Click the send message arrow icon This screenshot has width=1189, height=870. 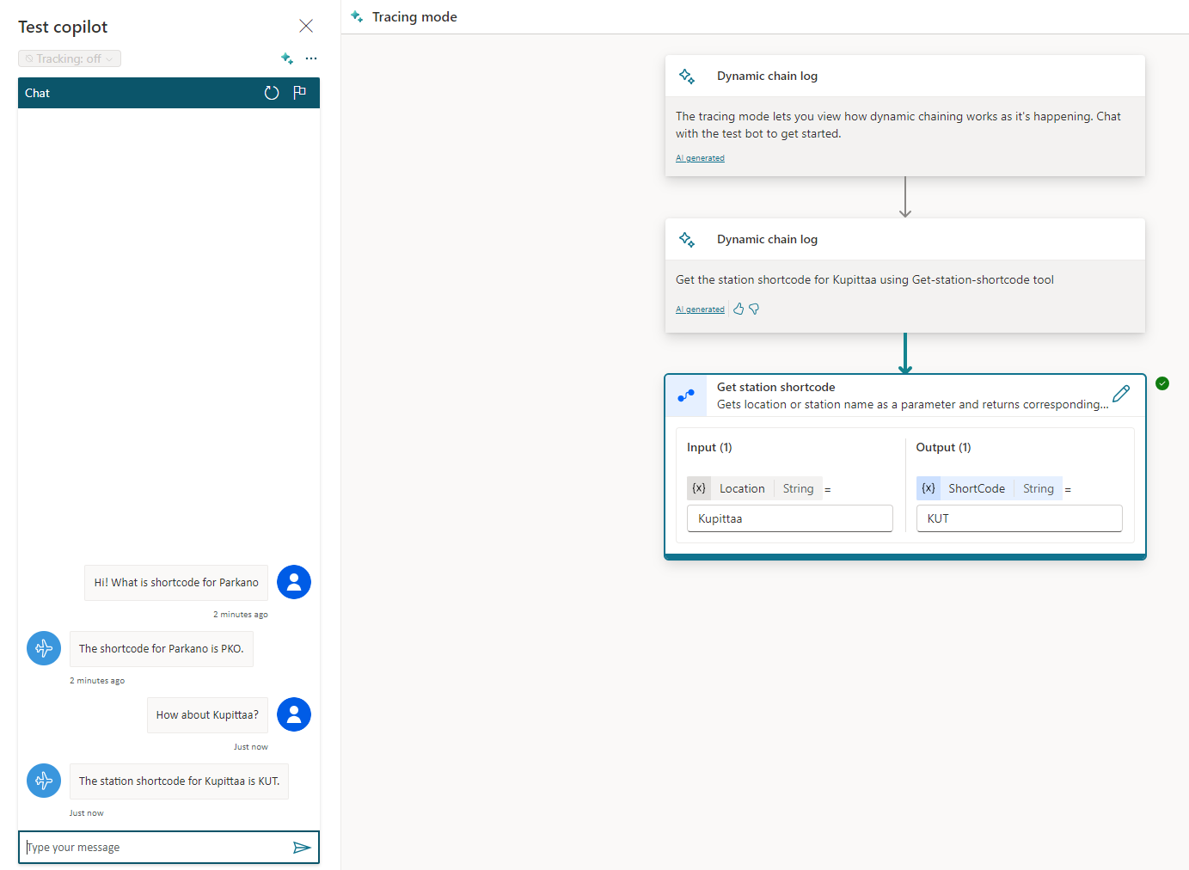[302, 848]
